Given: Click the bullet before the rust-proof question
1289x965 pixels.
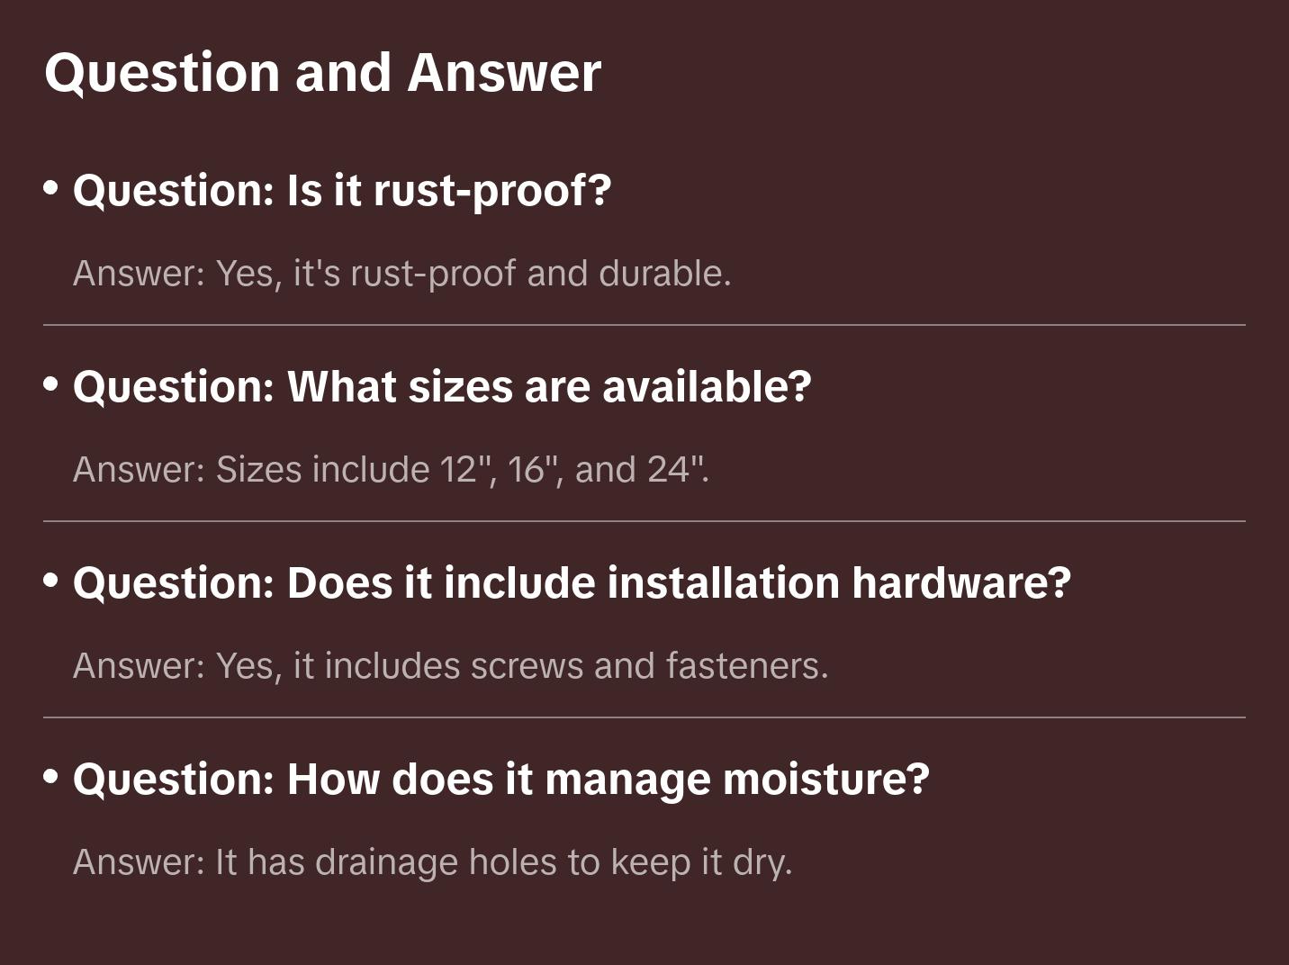Looking at the screenshot, I should pos(51,188).
